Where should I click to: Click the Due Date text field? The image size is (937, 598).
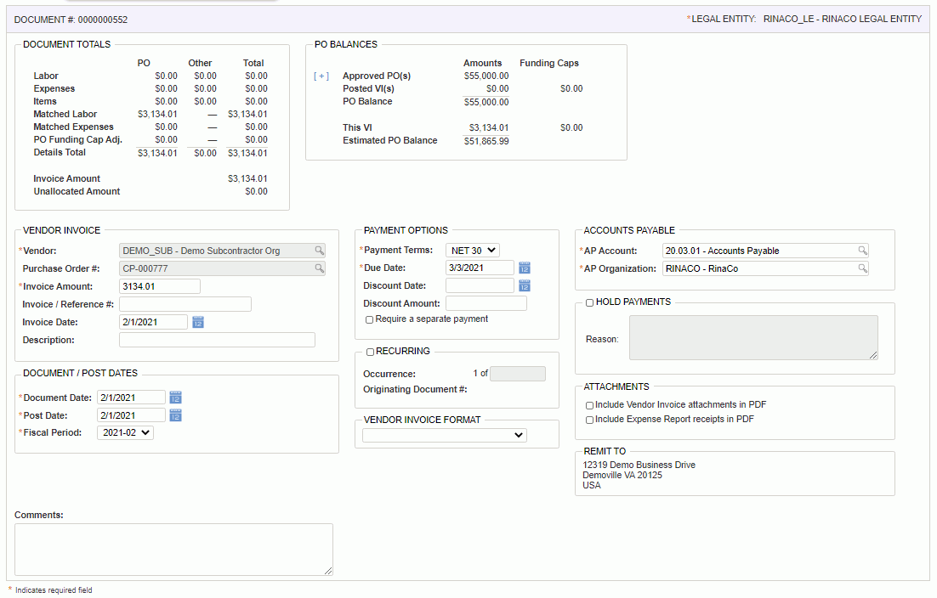click(x=480, y=268)
